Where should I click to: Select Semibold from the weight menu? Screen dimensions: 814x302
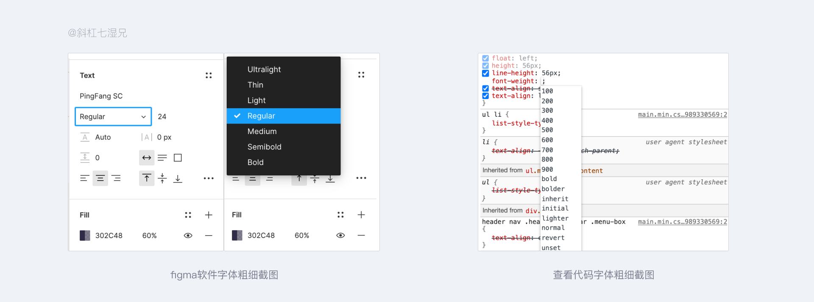click(x=264, y=147)
